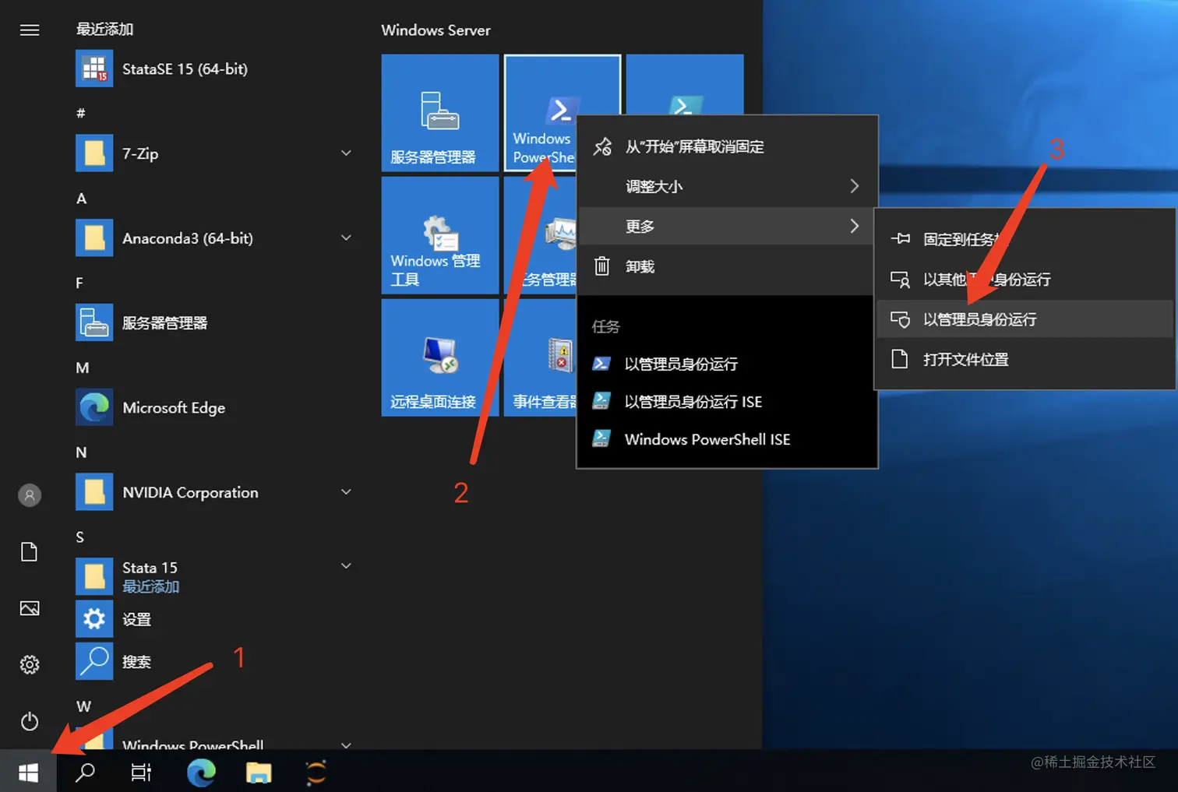Image resolution: width=1178 pixels, height=792 pixels.
Task: Expand the Anaconda3 (64-bit) folder chevron
Action: tap(346, 238)
